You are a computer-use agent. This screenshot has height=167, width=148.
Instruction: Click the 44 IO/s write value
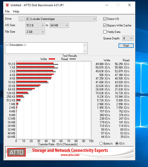point(105,137)
